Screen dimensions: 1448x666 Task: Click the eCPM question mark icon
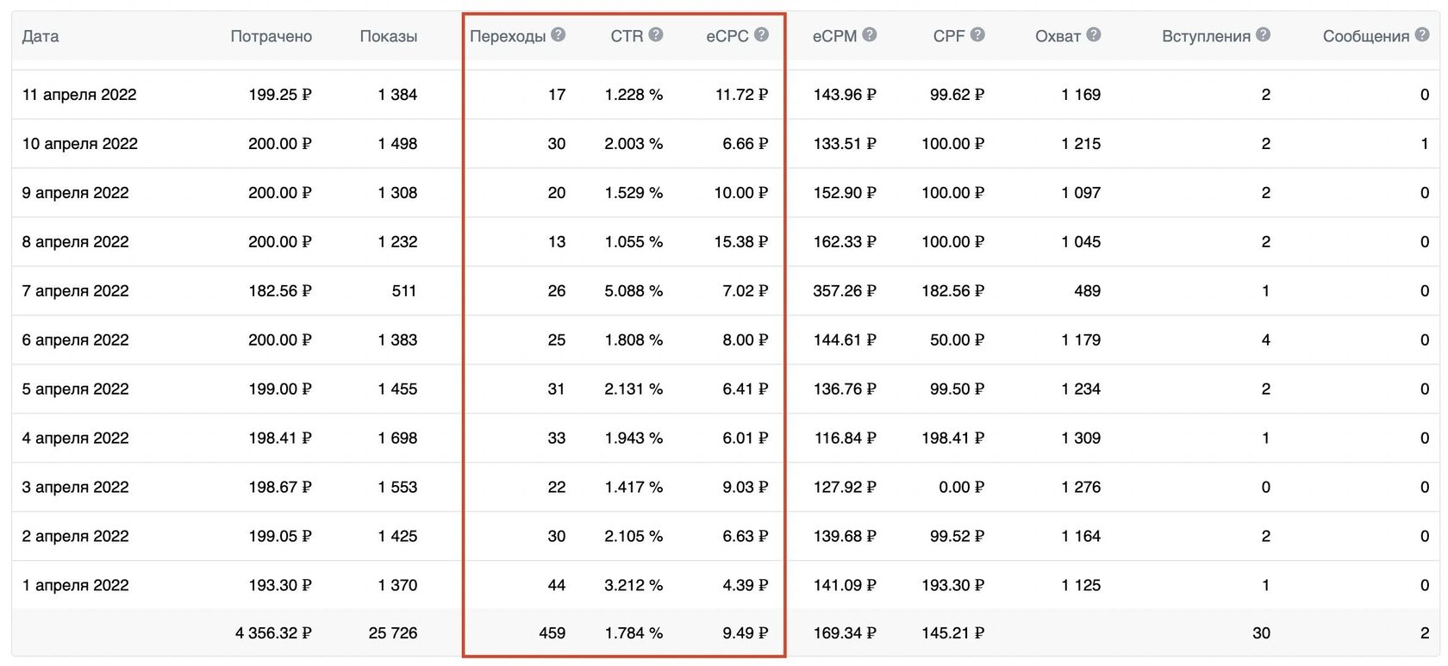click(870, 34)
